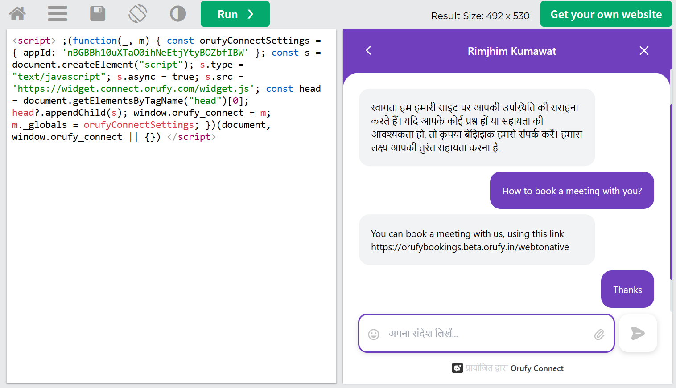Run the code
Image resolution: width=676 pixels, height=388 pixels.
235,14
